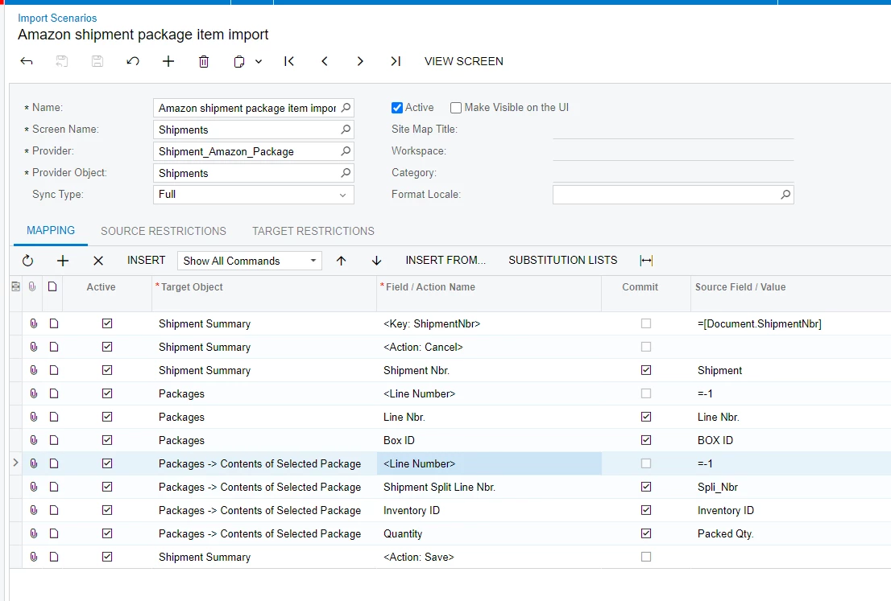Click the back arrow icon in toolbar
The height and width of the screenshot is (601, 891).
click(27, 61)
